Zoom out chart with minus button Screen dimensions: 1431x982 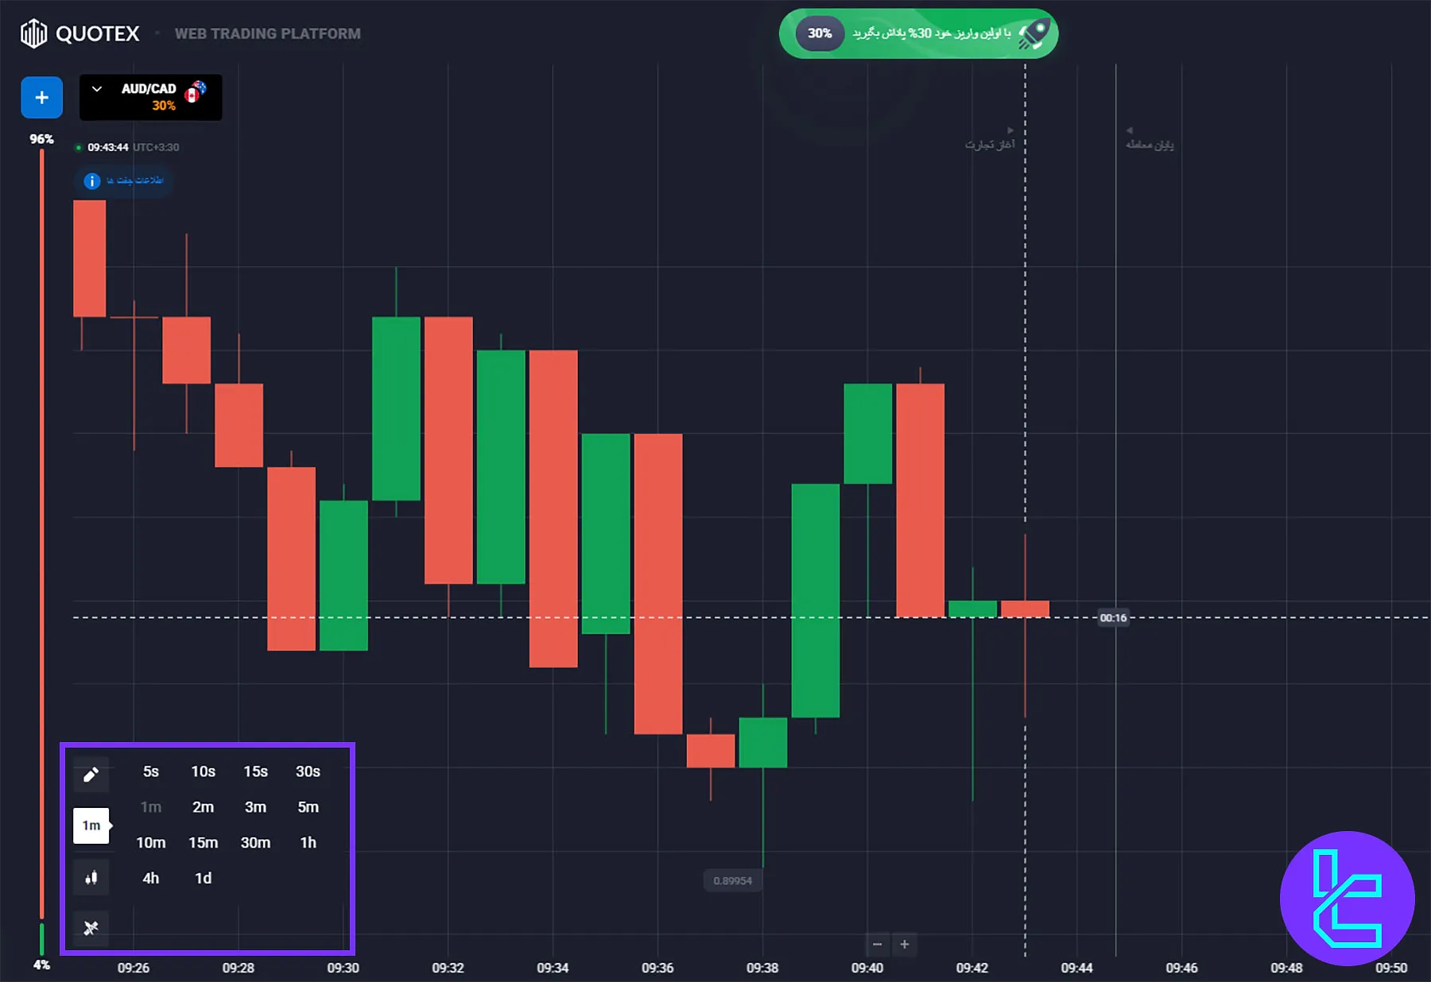coord(877,945)
